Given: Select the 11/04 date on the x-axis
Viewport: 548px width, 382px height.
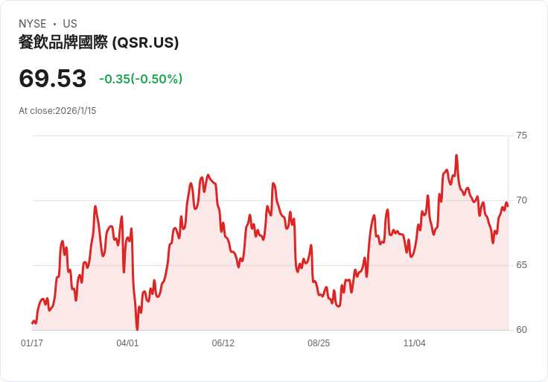Looking at the screenshot, I should [414, 343].
